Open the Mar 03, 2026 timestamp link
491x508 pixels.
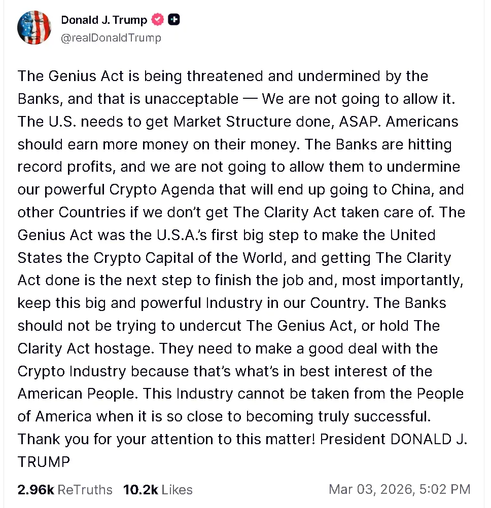coord(399,489)
